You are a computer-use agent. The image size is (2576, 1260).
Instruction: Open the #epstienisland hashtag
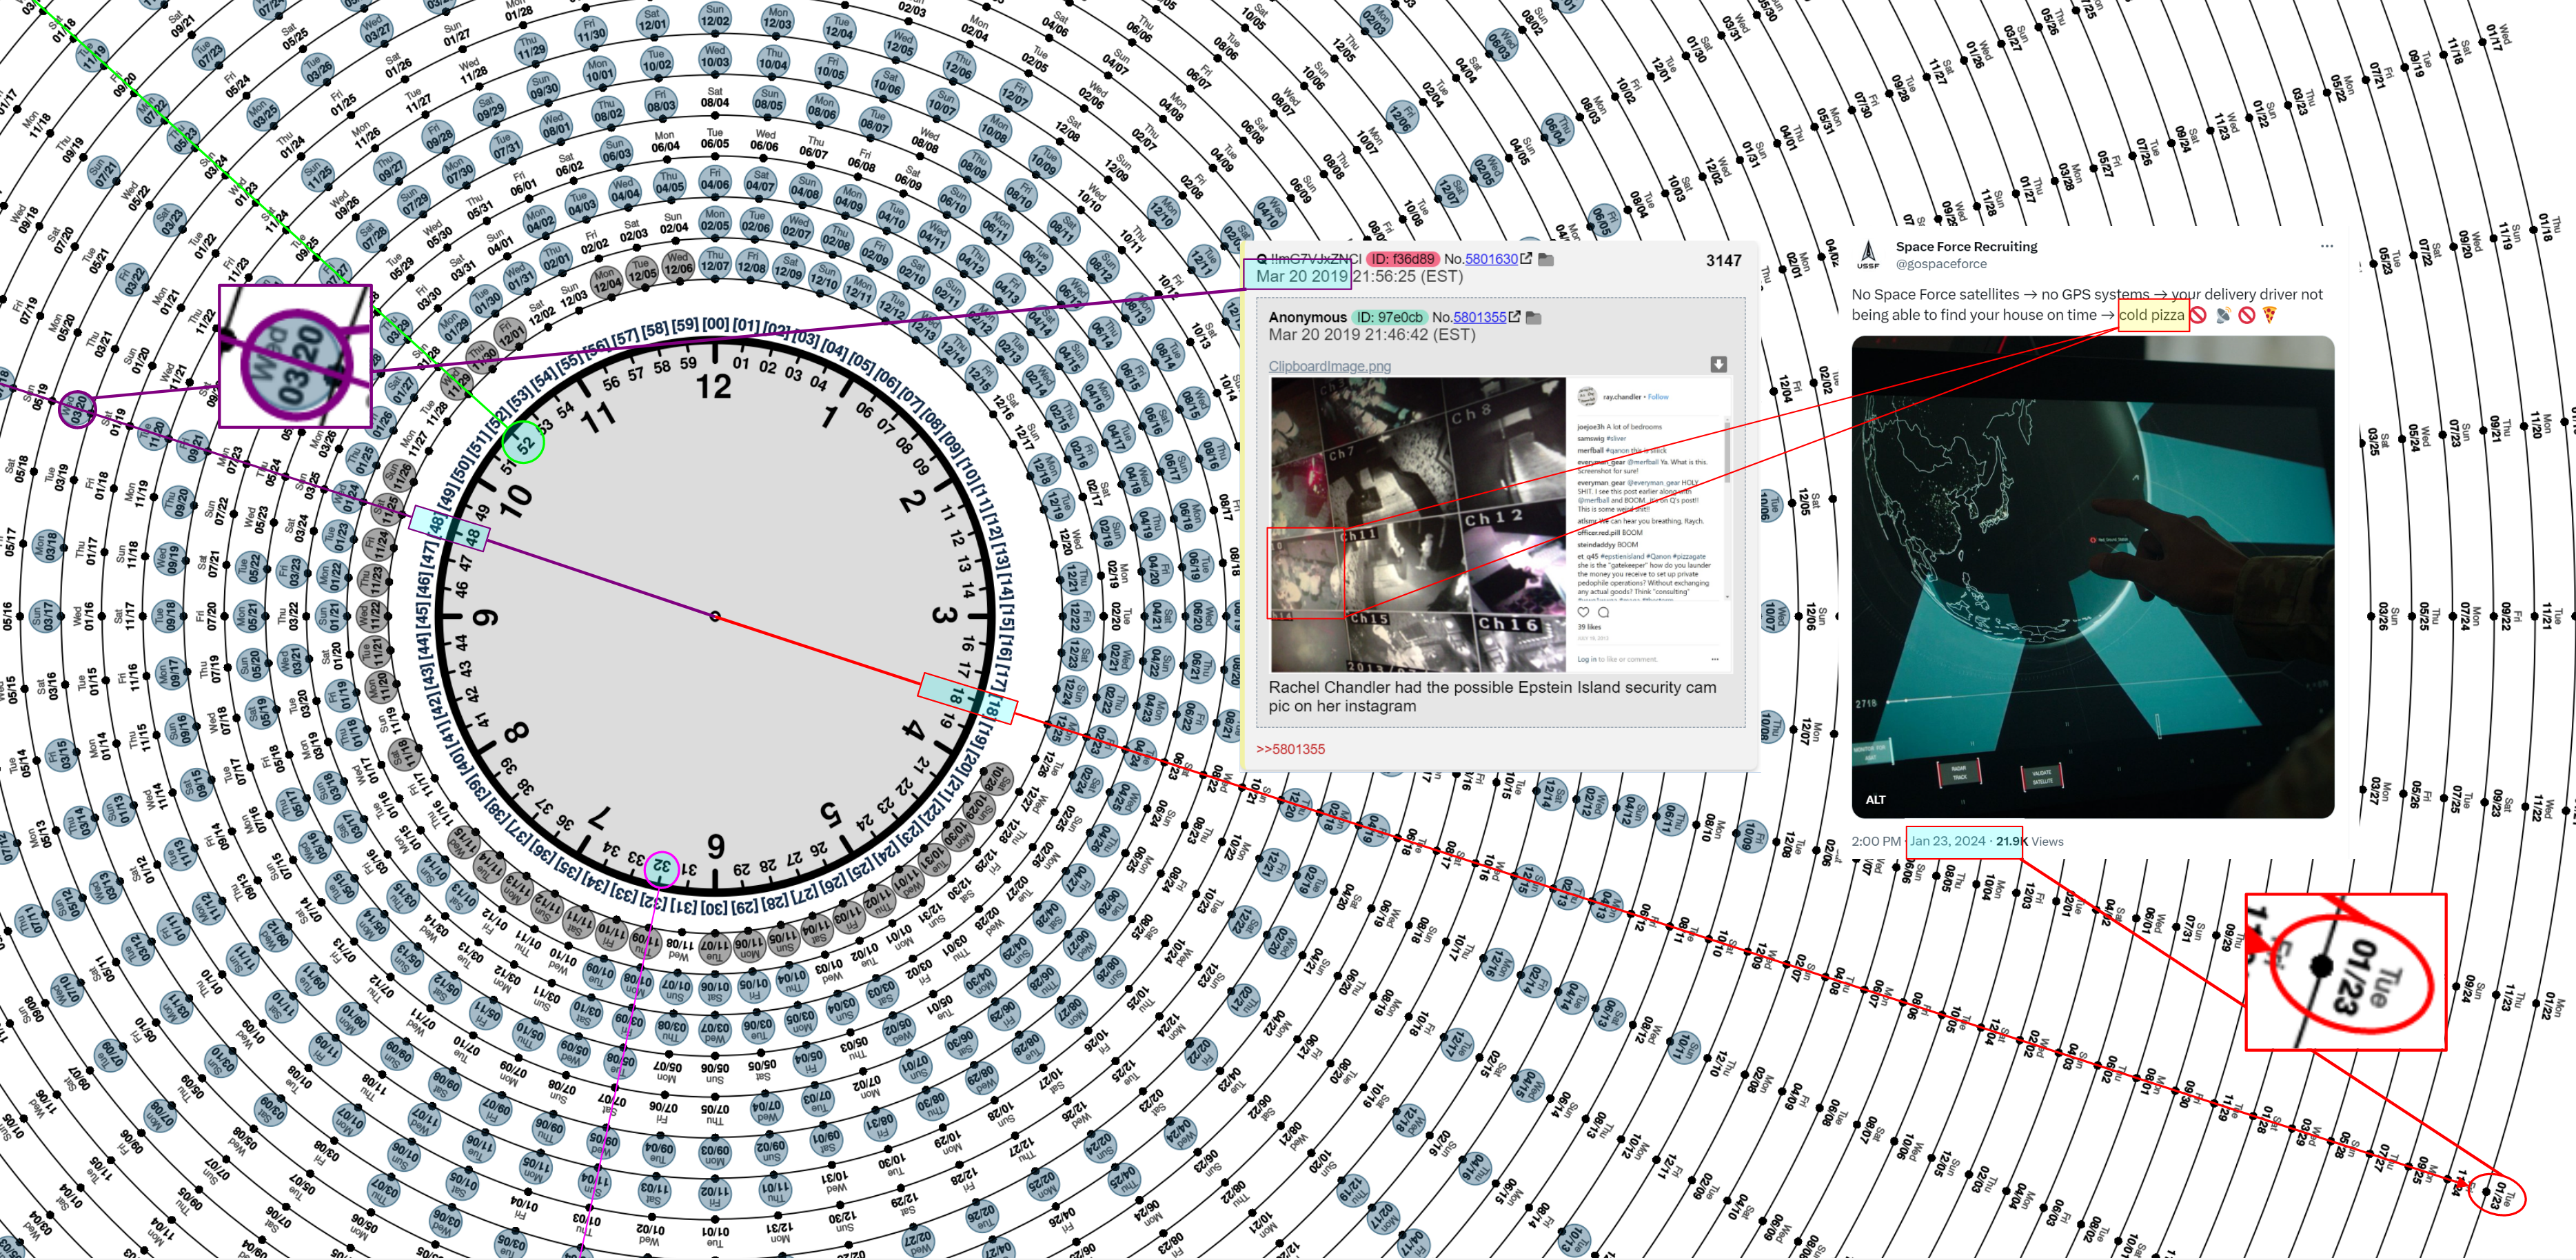pos(1623,556)
